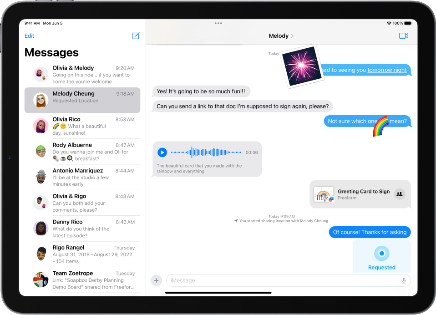Viewport: 436px width, 315px height.
Task: Open the app drawer plus button
Action: click(156, 280)
